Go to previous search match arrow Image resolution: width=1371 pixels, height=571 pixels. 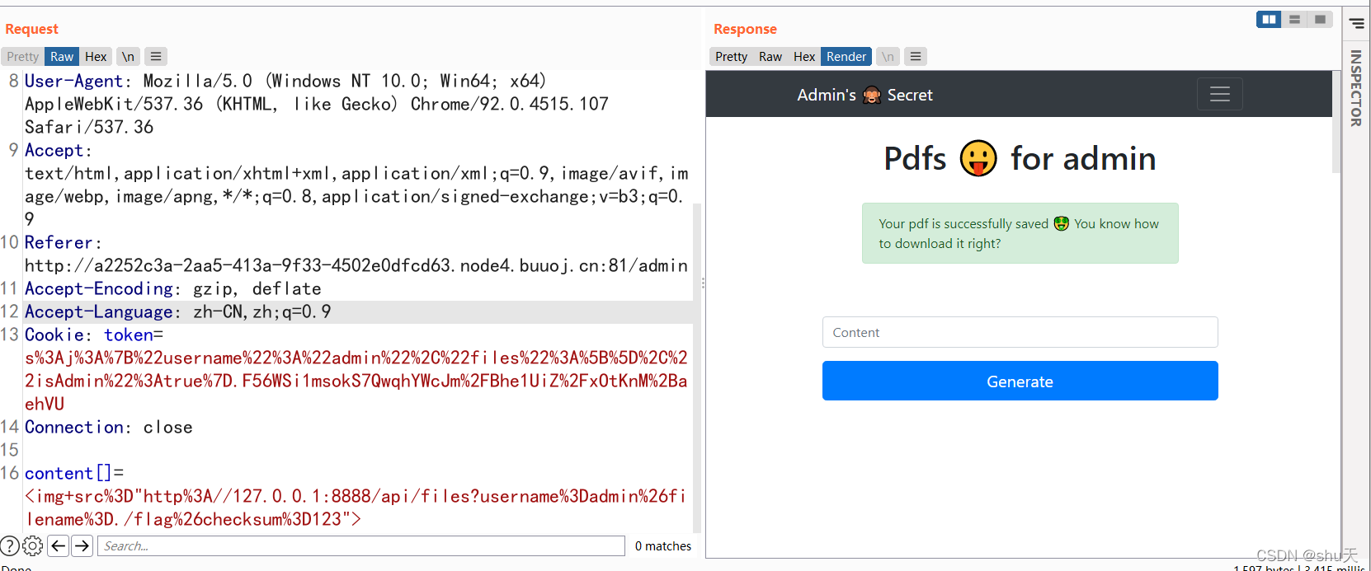click(59, 545)
